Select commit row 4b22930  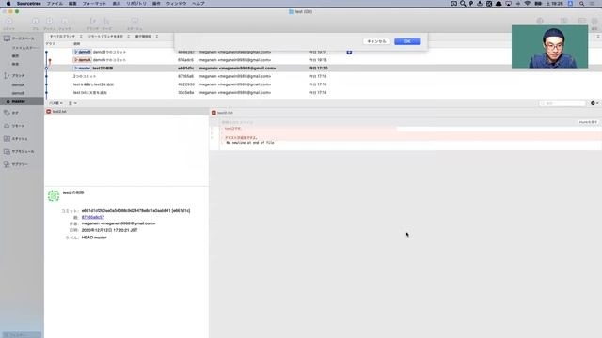pos(323,84)
